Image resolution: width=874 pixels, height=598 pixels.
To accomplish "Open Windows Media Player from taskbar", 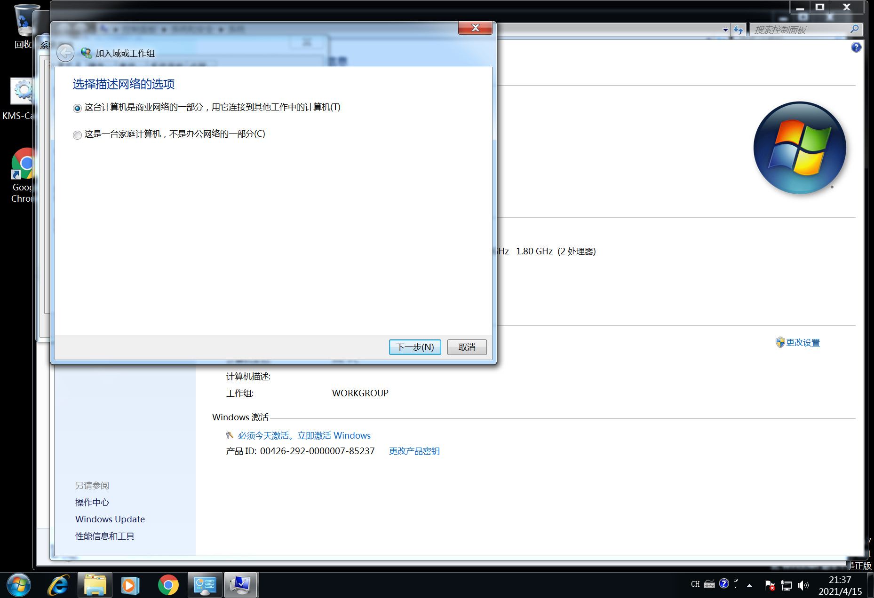I will coord(130,585).
